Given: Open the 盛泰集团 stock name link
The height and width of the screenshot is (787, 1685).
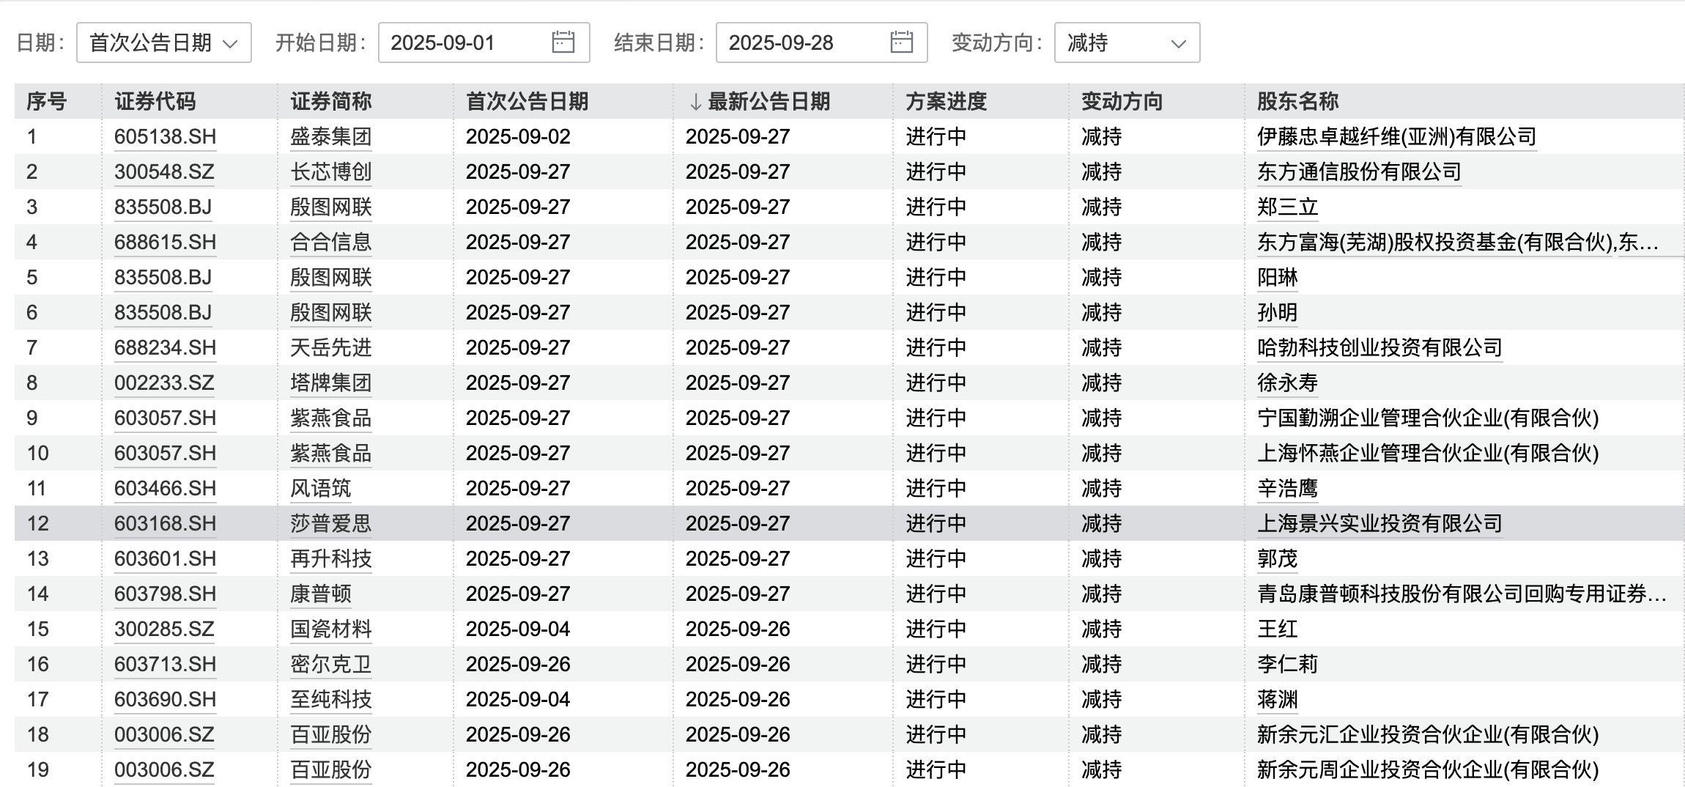Looking at the screenshot, I should 330,136.
